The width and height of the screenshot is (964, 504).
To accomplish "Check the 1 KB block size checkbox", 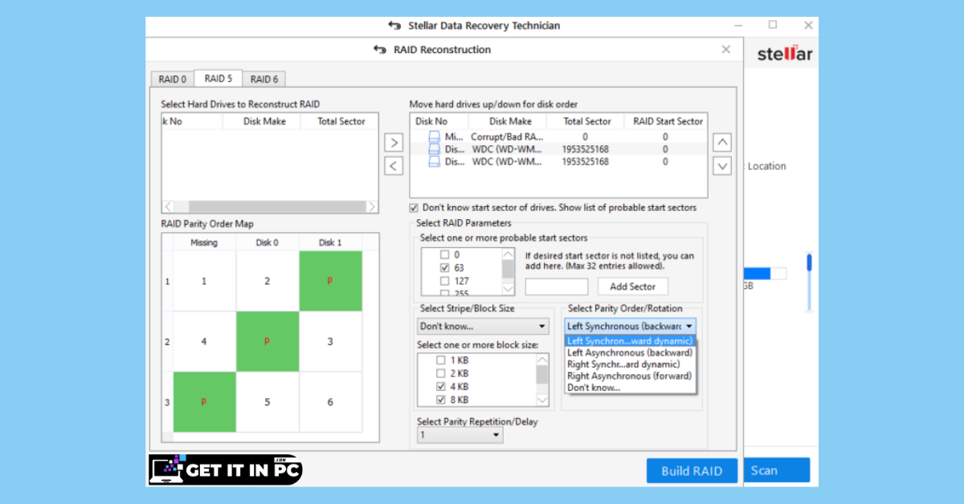I will pyautogui.click(x=440, y=360).
